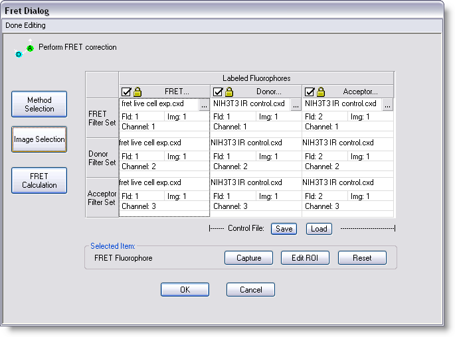
Task: Click the lock icon in Acceptor column
Action: coord(320,92)
